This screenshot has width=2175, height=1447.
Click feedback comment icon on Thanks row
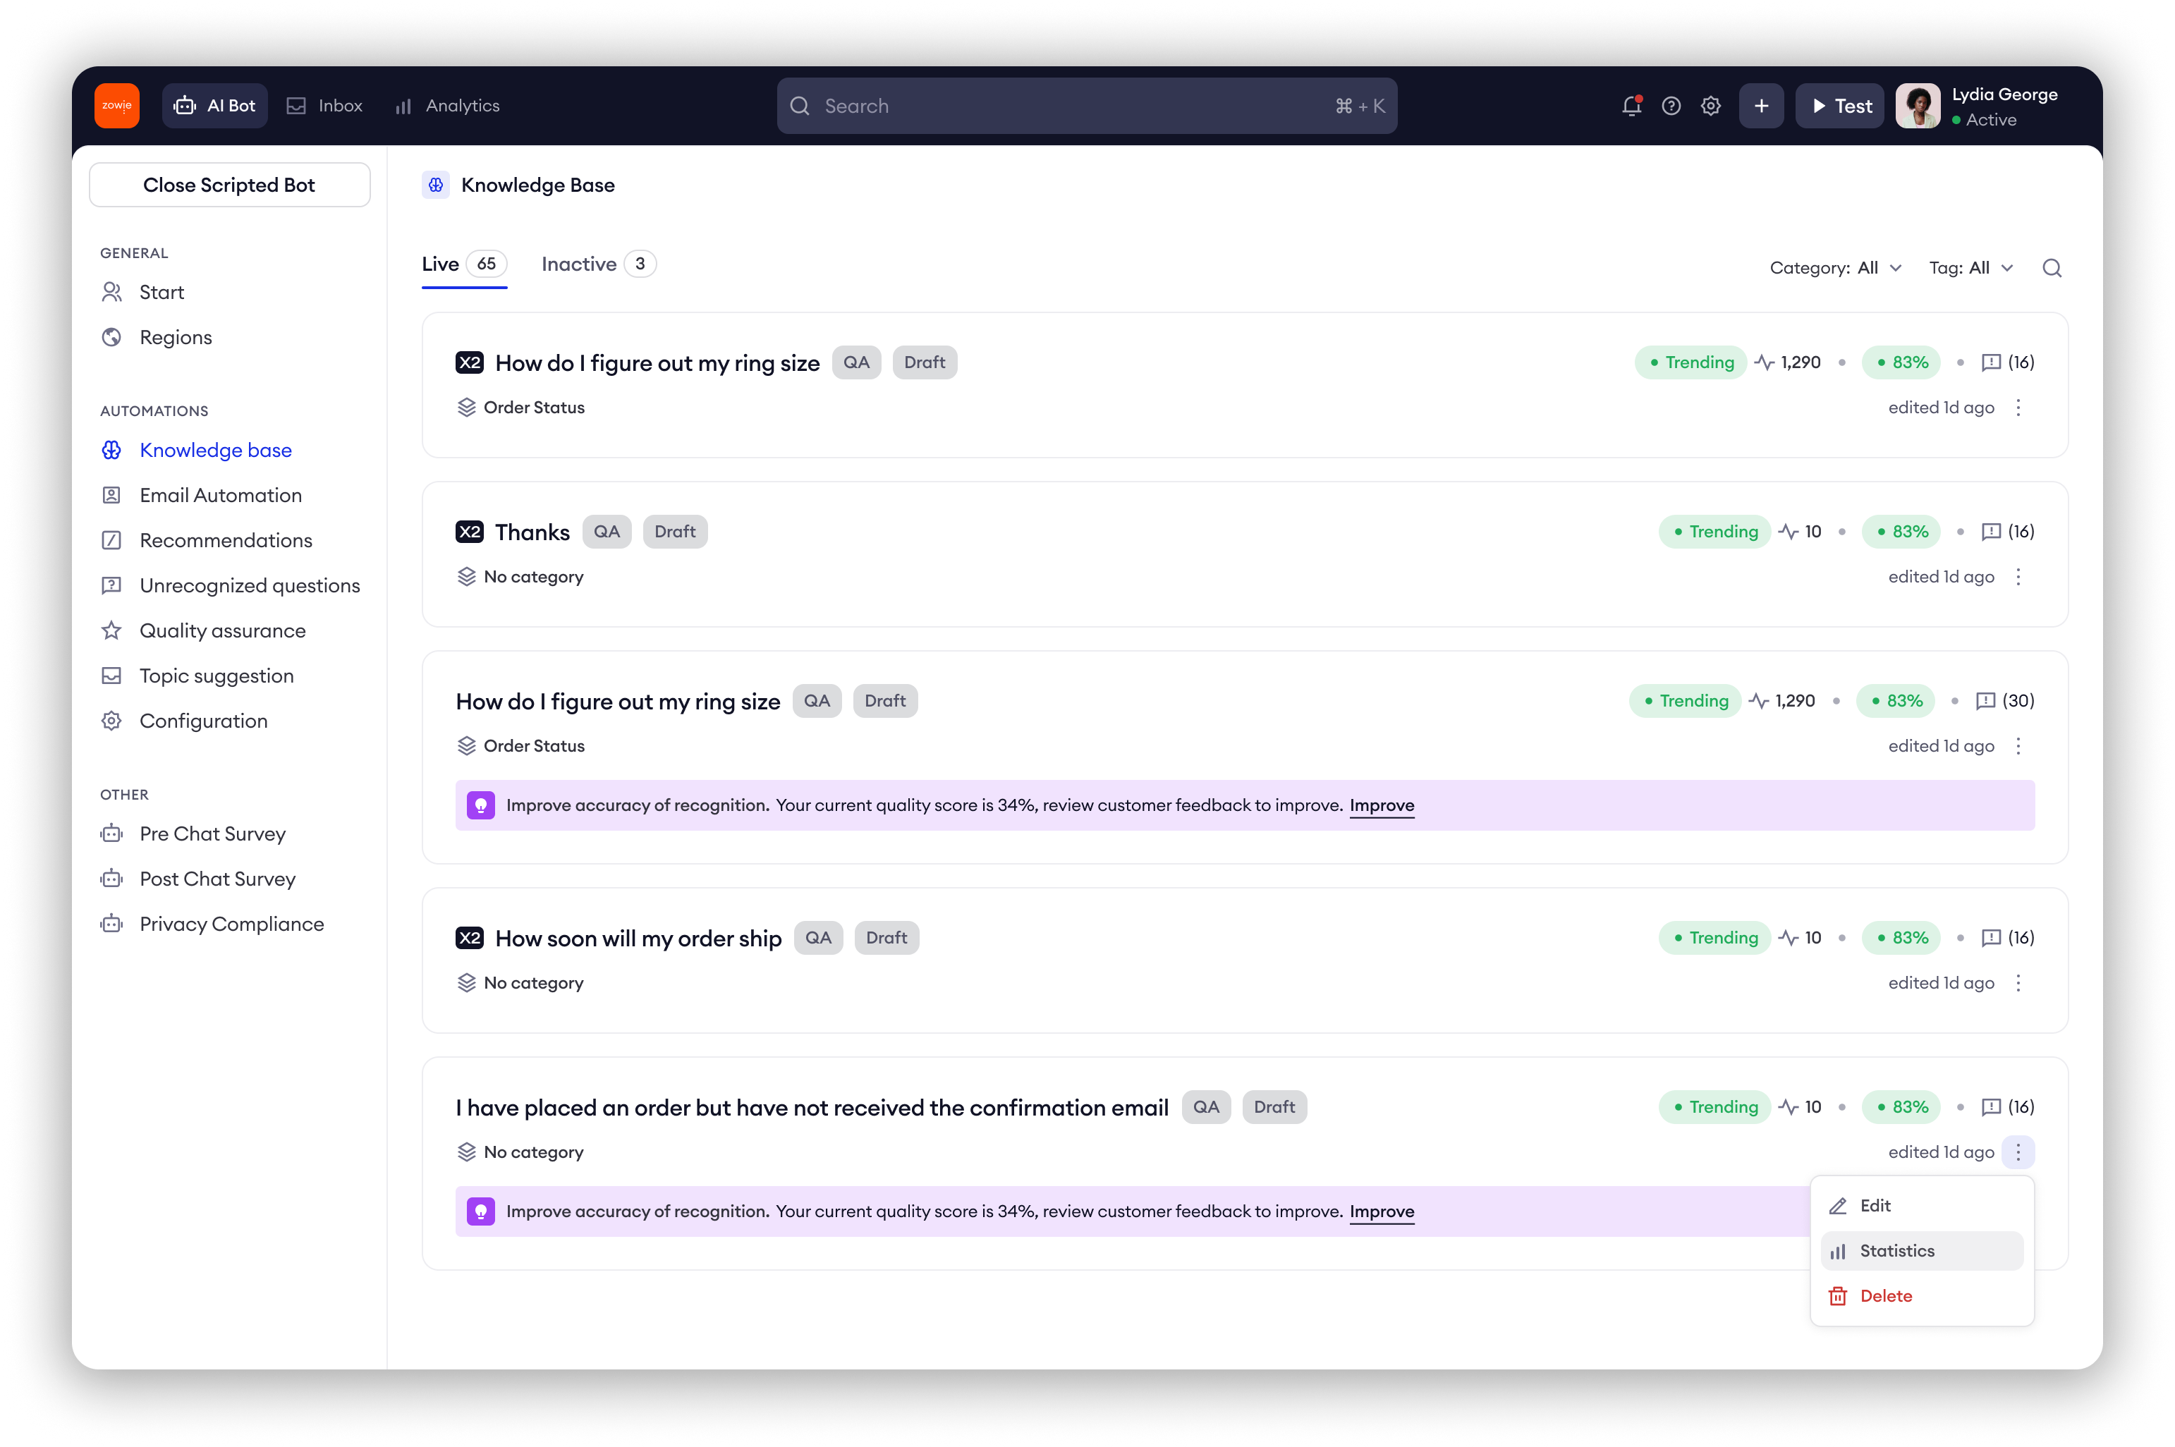pyautogui.click(x=1990, y=532)
